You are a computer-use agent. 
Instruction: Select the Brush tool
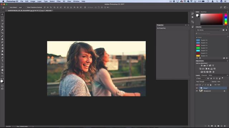tap(2, 36)
